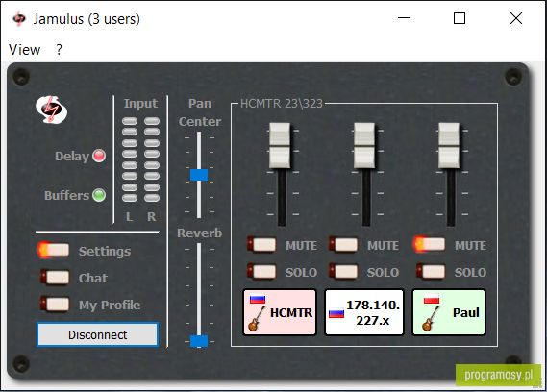Click the green Buffers status LED
This screenshot has height=392, width=547.
[x=99, y=195]
